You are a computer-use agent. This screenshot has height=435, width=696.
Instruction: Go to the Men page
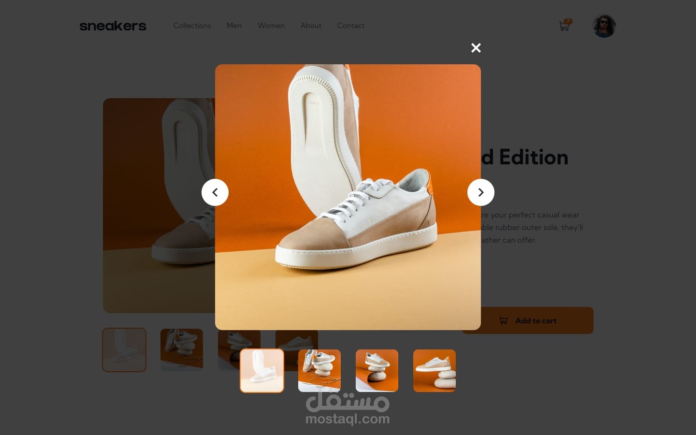pos(234,26)
